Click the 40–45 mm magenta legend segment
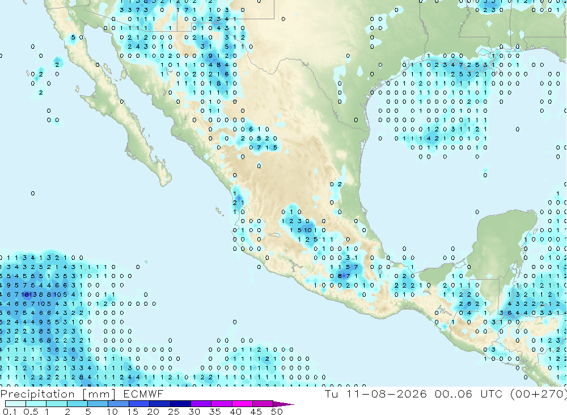This screenshot has width=567, height=415. pos(242,404)
